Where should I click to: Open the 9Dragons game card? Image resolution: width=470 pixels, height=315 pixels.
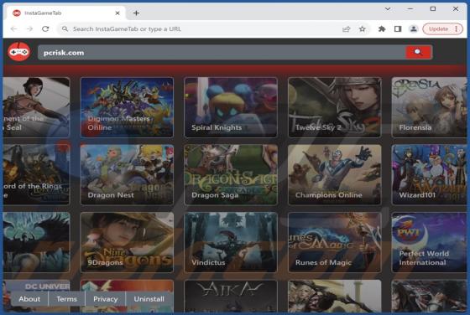(x=127, y=242)
